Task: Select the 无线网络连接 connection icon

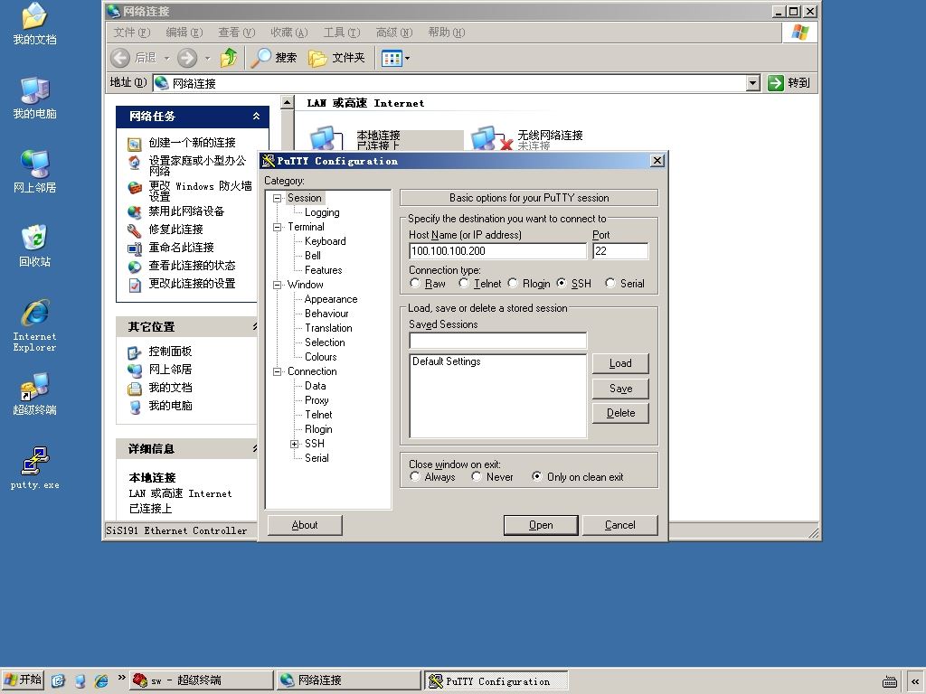Action: coord(491,138)
